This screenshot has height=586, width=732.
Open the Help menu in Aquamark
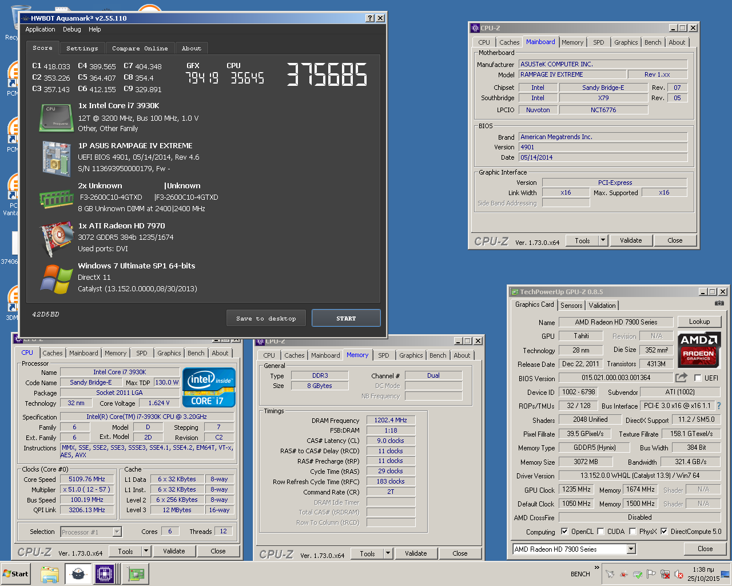94,29
